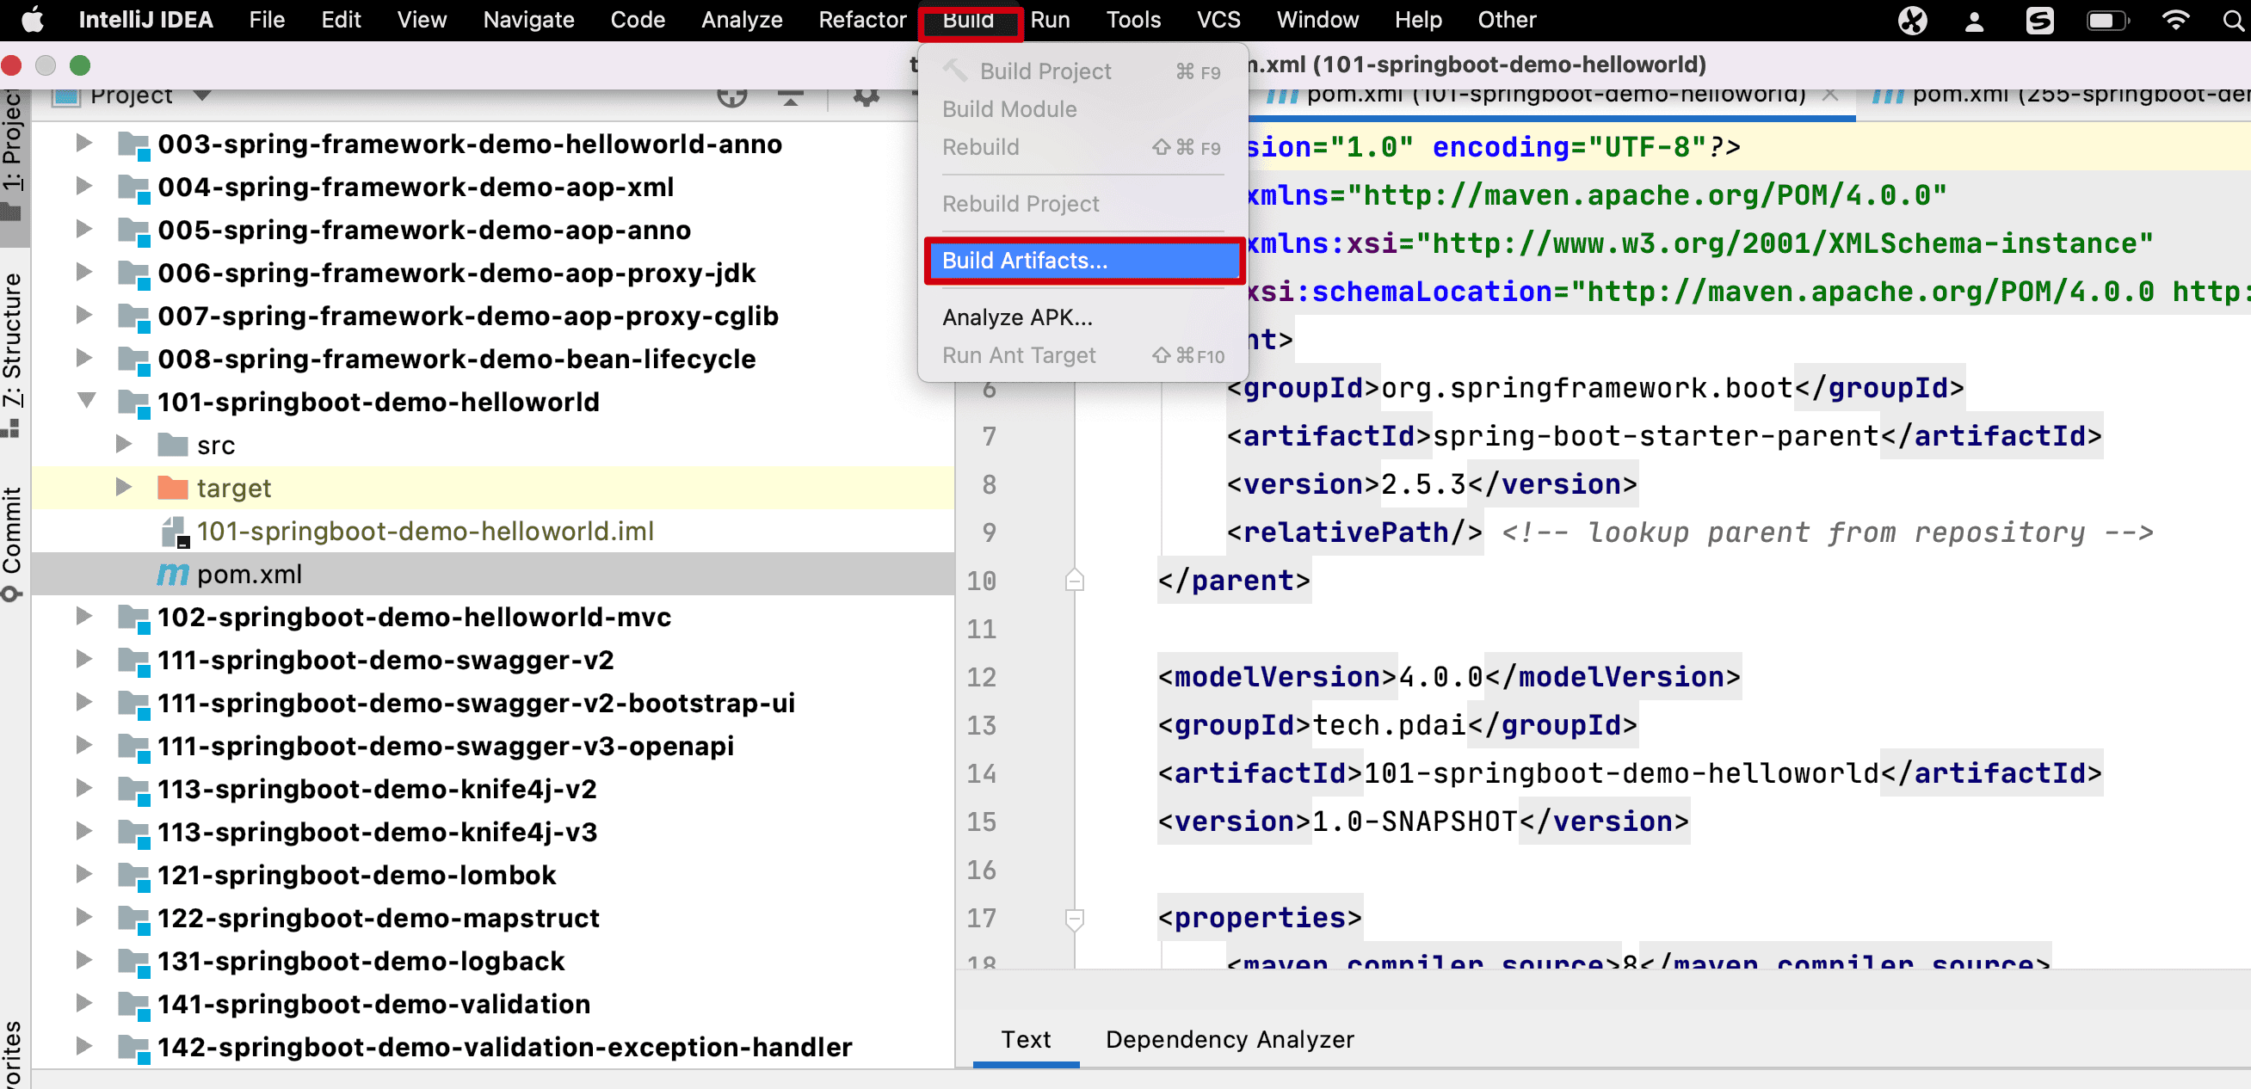
Task: Click the Wi-Fi status icon
Action: [2175, 20]
